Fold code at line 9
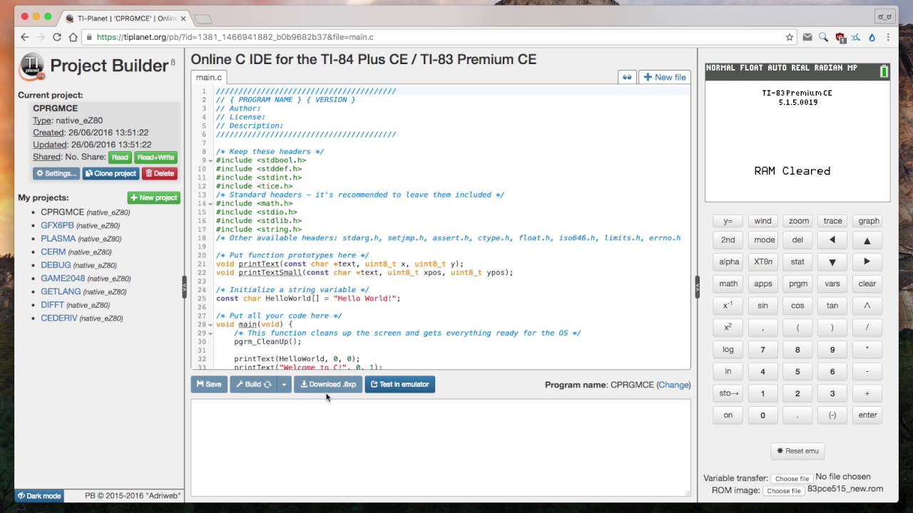913x513 pixels. click(x=210, y=160)
